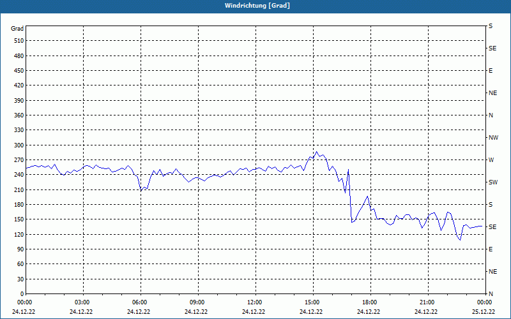Pick the 420 degree axis label
Screen dimensions: 511x319
click(19, 85)
